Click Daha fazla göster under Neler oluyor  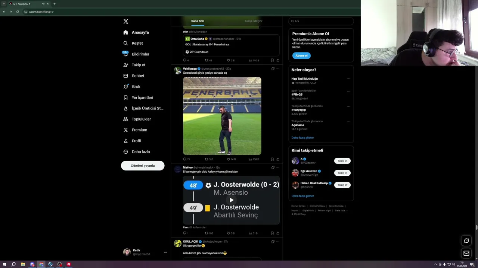click(302, 138)
